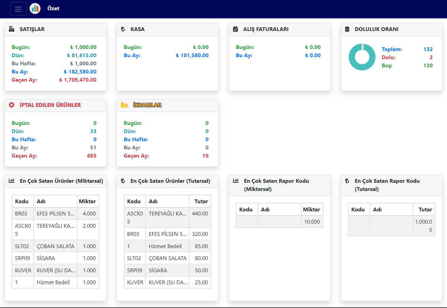Viewport: 447px width, 308px height.
Task: Click the SATIŞLAR card title
Action: click(x=32, y=29)
